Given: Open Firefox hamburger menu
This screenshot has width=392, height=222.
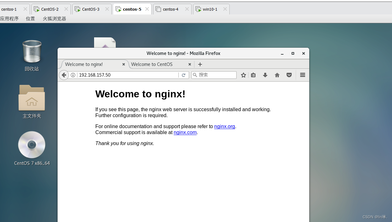Looking at the screenshot, I should (x=303, y=75).
